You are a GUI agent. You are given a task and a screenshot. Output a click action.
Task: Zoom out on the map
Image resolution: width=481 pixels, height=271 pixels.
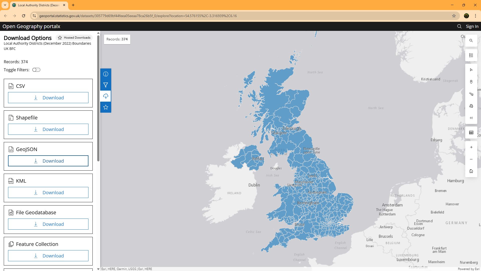click(x=471, y=159)
